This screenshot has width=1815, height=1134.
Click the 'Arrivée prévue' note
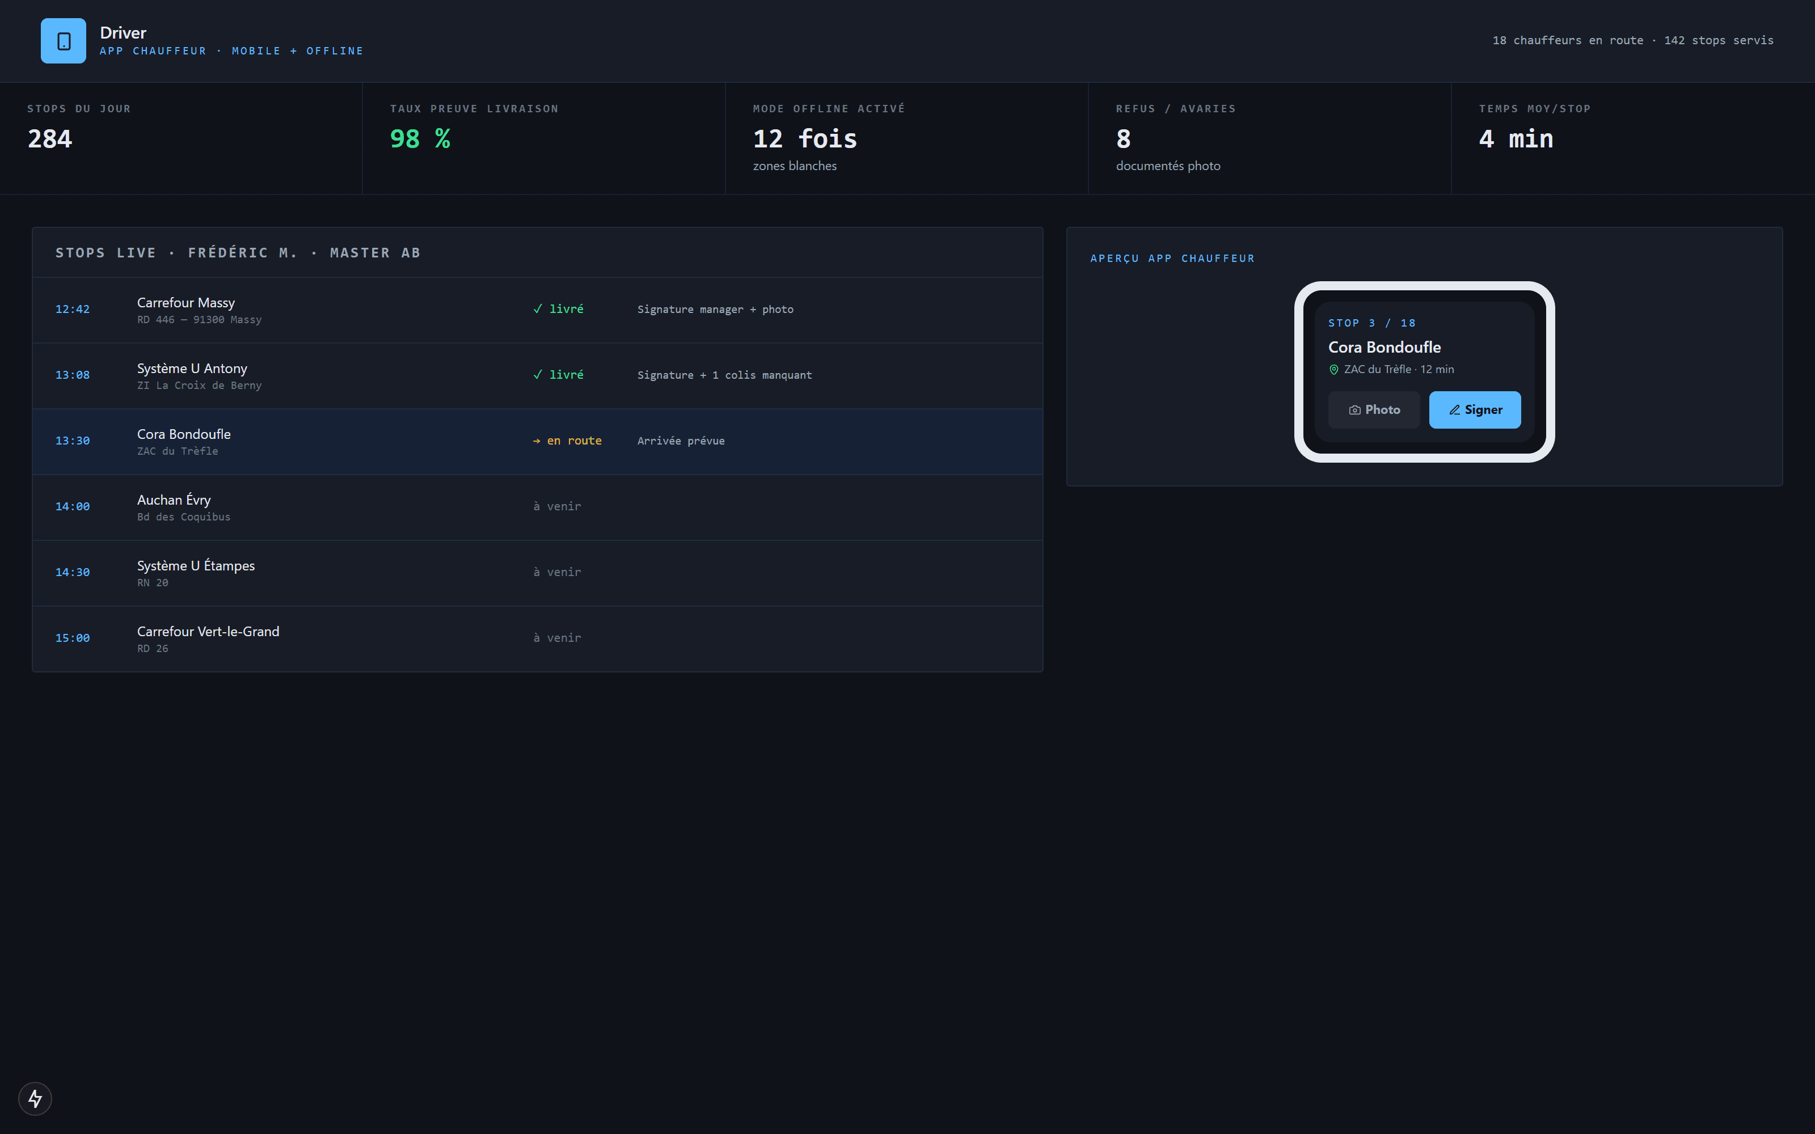pyautogui.click(x=681, y=441)
